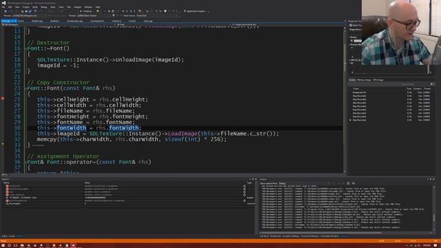Refresh the first Watch 1 row value
Viewport: 441px width, 248px height.
click(x=245, y=186)
